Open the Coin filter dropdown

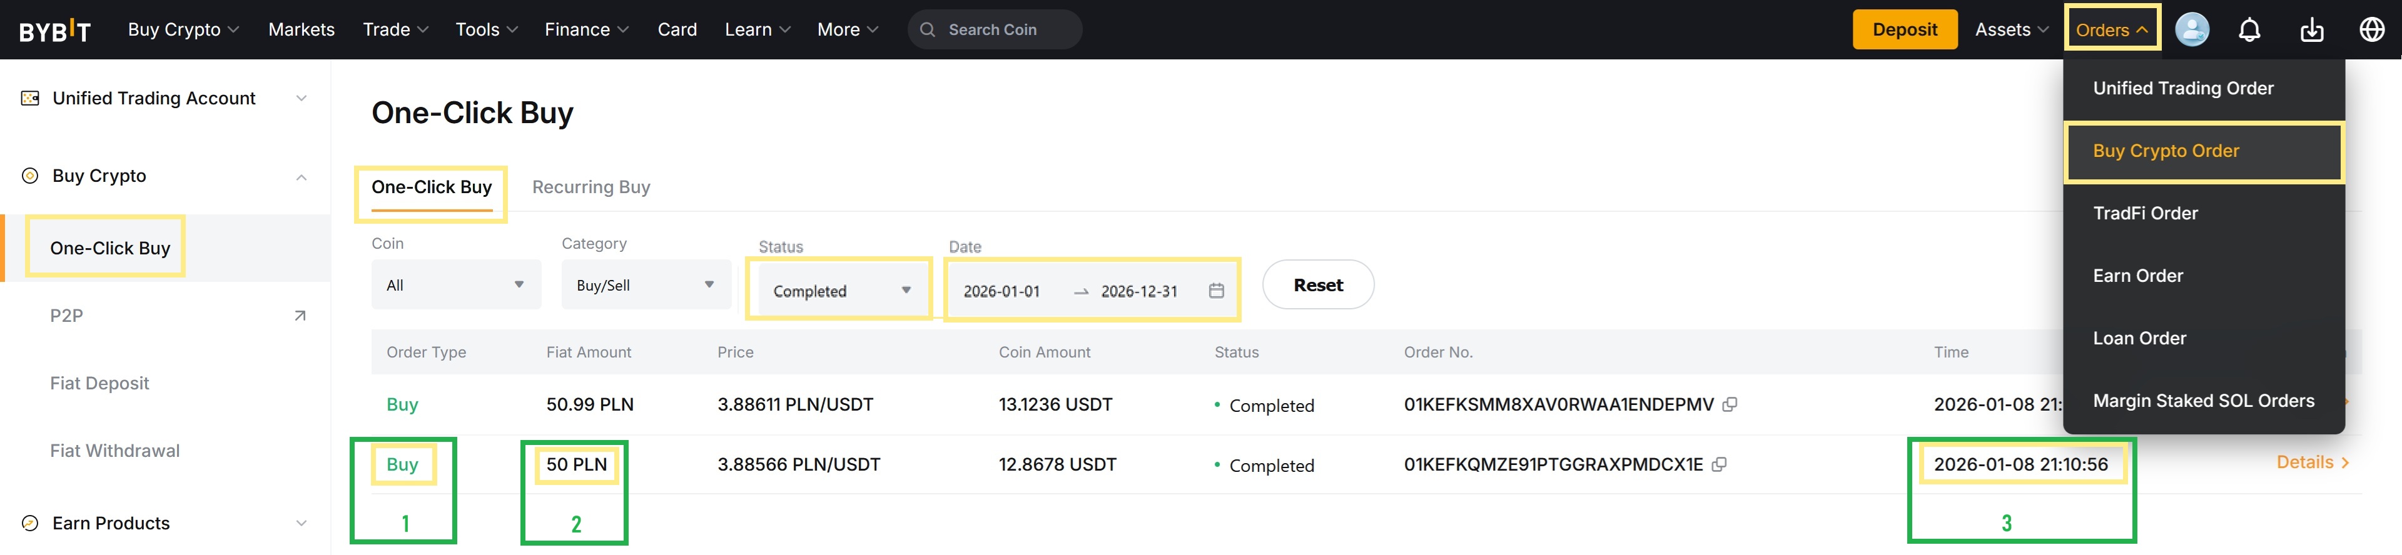point(456,285)
